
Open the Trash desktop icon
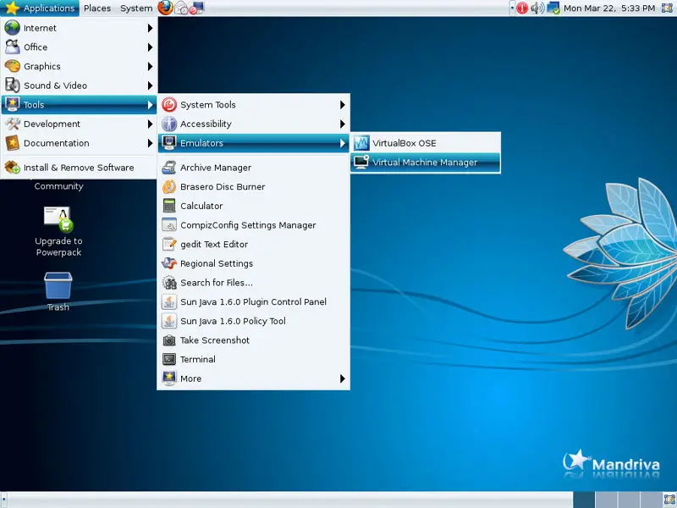[58, 285]
